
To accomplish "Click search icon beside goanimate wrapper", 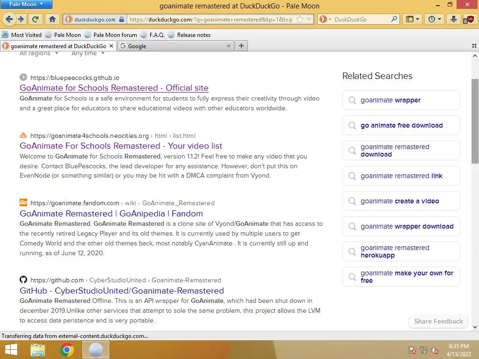I will point(352,100).
